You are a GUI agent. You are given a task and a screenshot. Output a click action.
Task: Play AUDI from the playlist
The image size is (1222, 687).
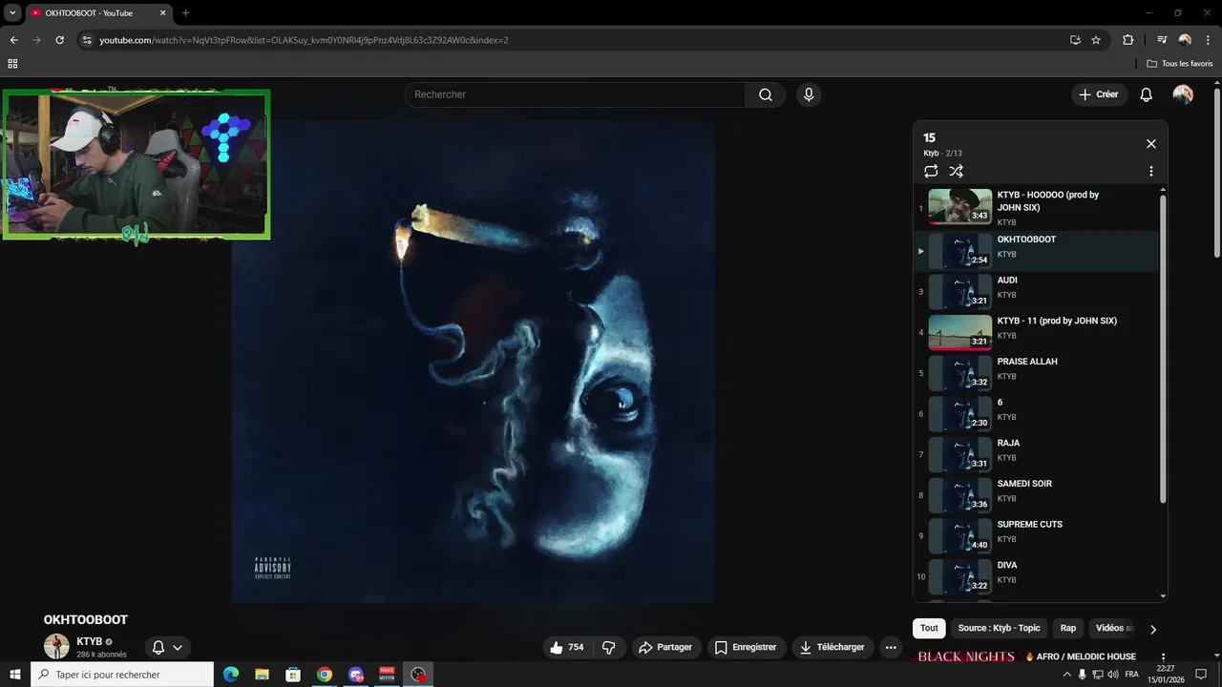coord(1036,291)
